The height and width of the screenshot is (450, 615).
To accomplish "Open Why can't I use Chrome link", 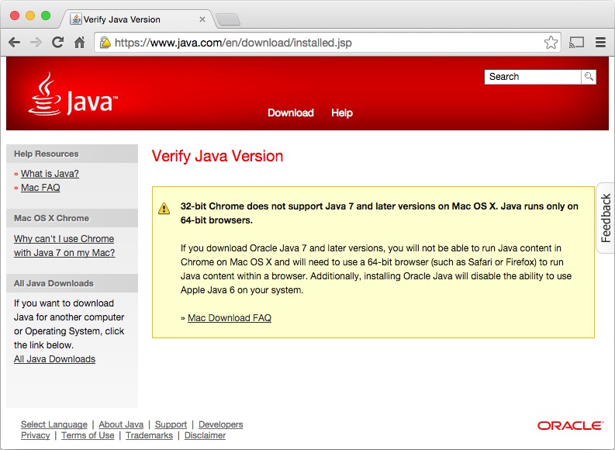I will point(64,246).
